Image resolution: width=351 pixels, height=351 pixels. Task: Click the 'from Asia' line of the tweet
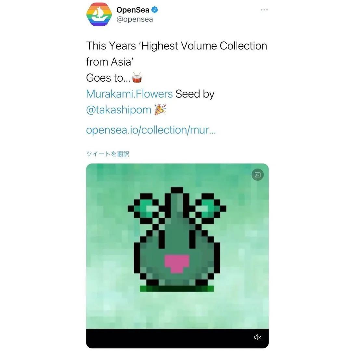pyautogui.click(x=110, y=62)
